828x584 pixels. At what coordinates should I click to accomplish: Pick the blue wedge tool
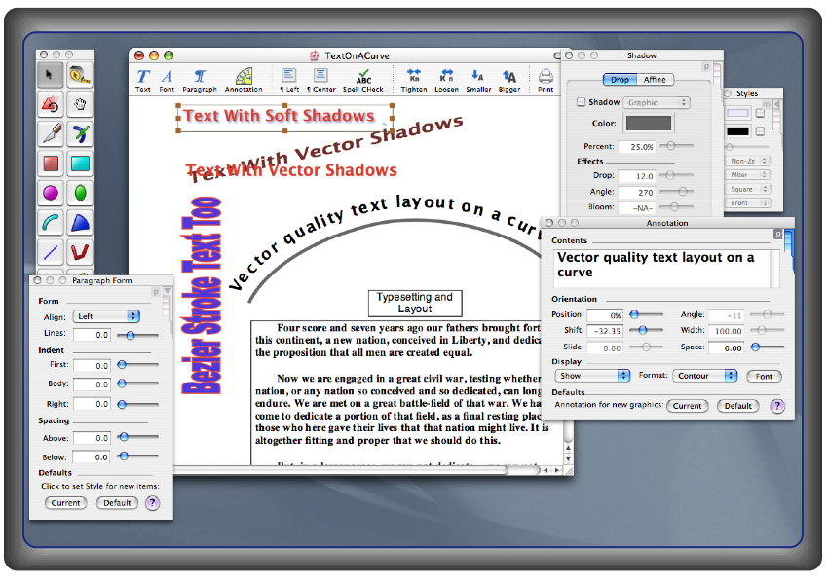80,223
